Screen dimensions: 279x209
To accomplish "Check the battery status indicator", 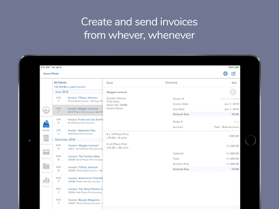I will click(237, 67).
